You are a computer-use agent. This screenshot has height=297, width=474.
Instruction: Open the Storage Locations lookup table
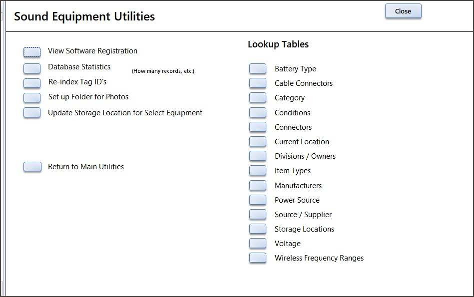[x=258, y=229]
